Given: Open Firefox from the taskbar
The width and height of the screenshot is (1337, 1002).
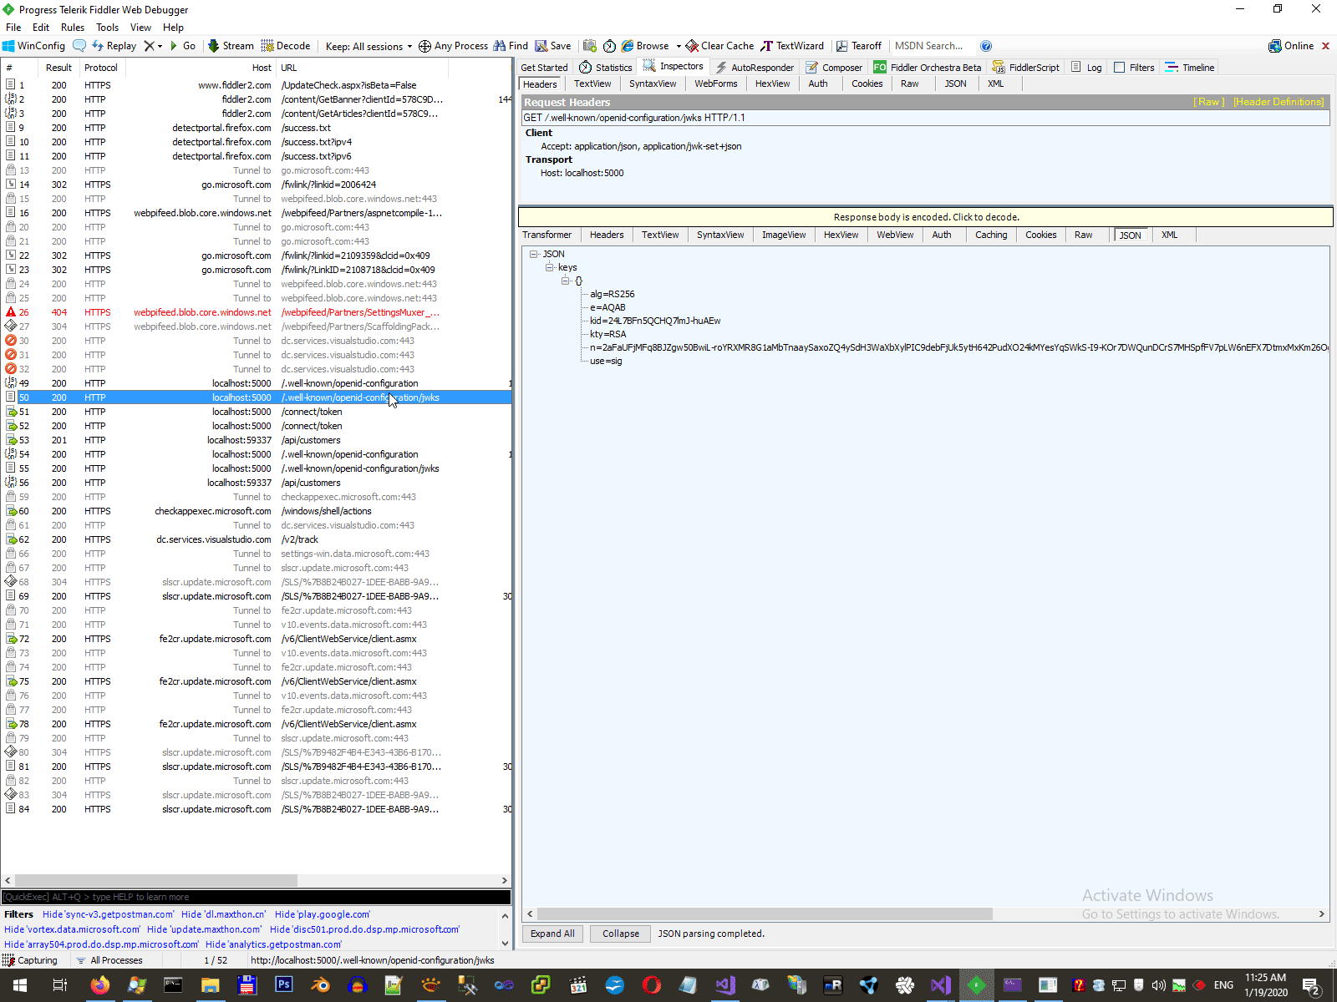Looking at the screenshot, I should coord(99,985).
